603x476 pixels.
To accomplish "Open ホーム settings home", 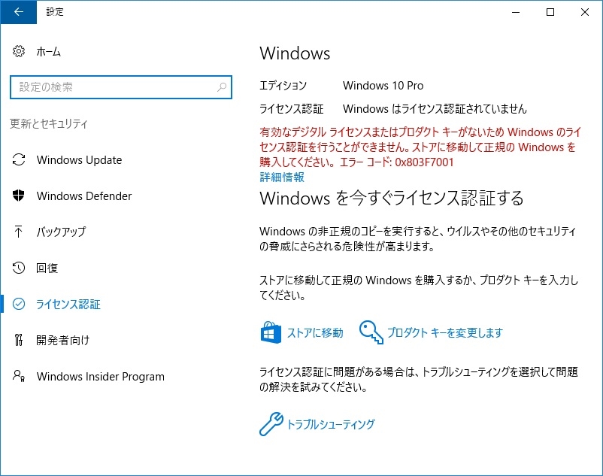I will (48, 52).
